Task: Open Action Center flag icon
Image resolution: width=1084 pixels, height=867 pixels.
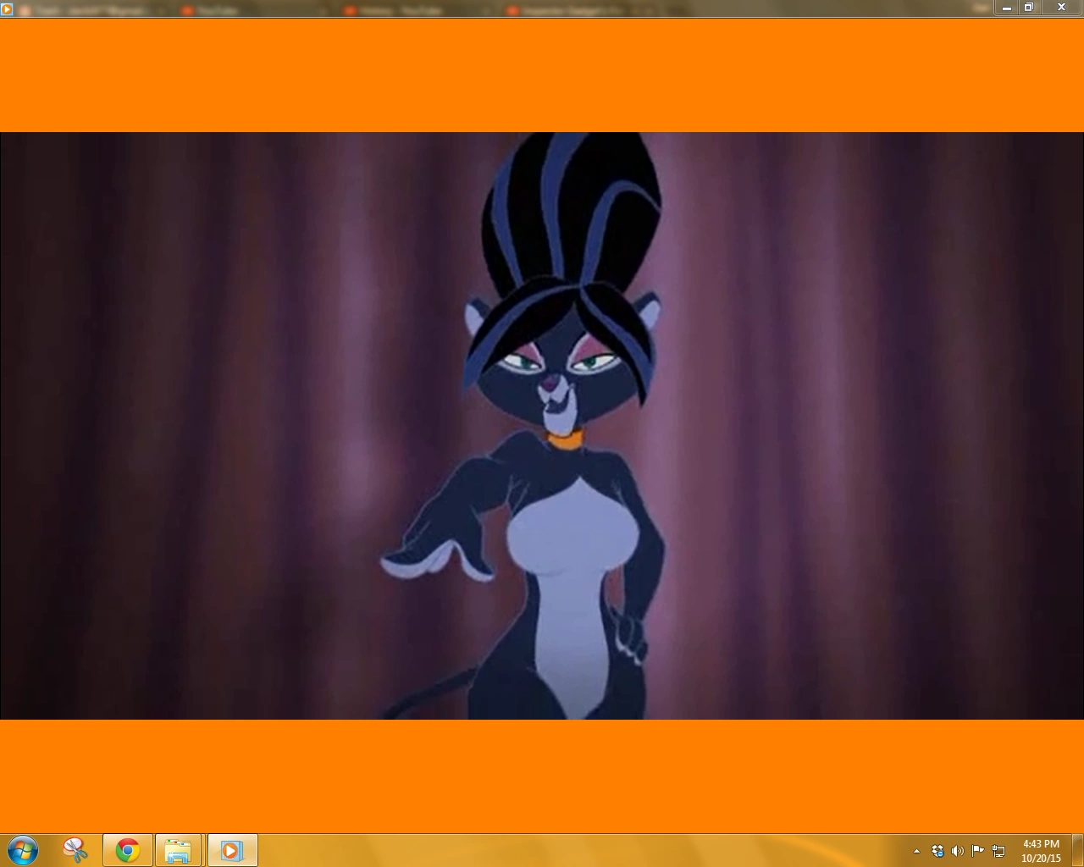Action: (x=978, y=851)
